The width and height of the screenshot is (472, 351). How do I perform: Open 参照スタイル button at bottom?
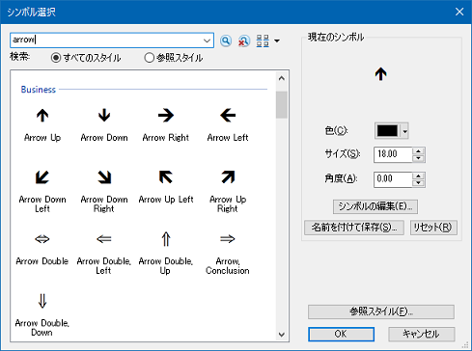point(381,311)
